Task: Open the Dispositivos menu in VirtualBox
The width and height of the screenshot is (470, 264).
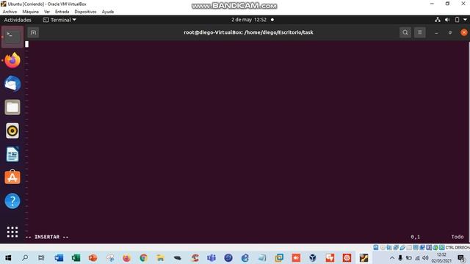Action: [x=85, y=12]
